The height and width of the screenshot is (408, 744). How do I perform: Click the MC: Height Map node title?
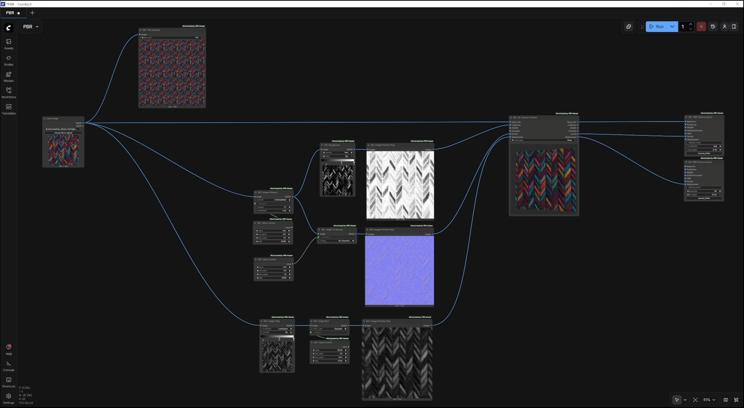[x=271, y=321]
